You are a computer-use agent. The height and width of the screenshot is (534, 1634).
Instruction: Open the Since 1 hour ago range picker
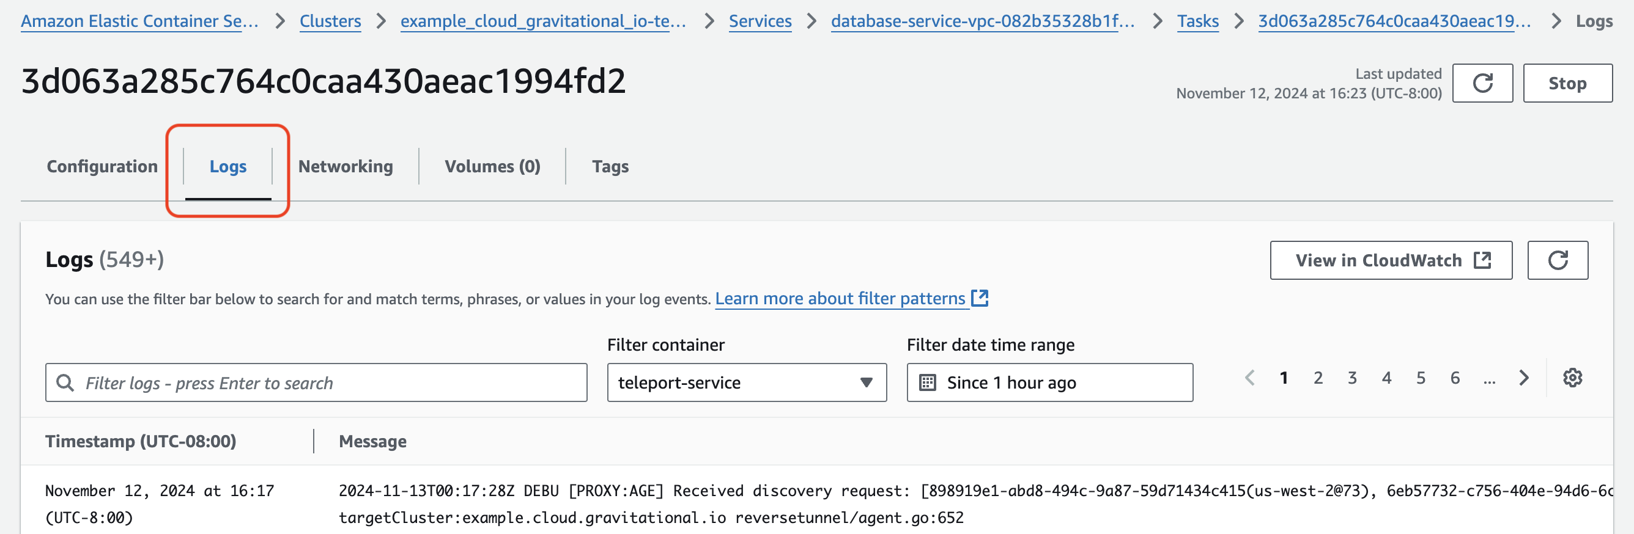point(1049,382)
